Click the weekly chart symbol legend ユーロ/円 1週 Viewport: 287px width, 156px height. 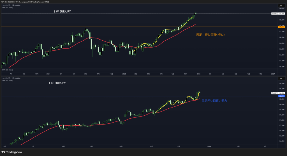point(12,5)
